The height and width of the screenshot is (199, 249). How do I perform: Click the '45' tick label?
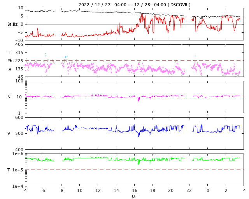21,77
